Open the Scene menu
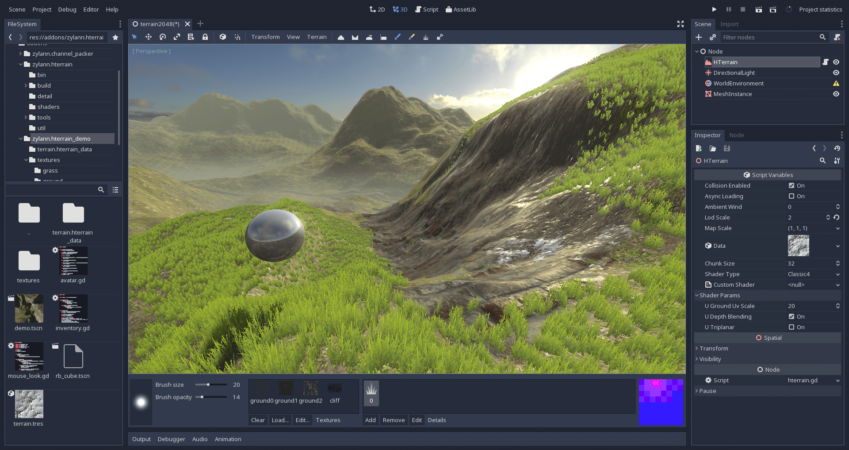 [x=17, y=9]
